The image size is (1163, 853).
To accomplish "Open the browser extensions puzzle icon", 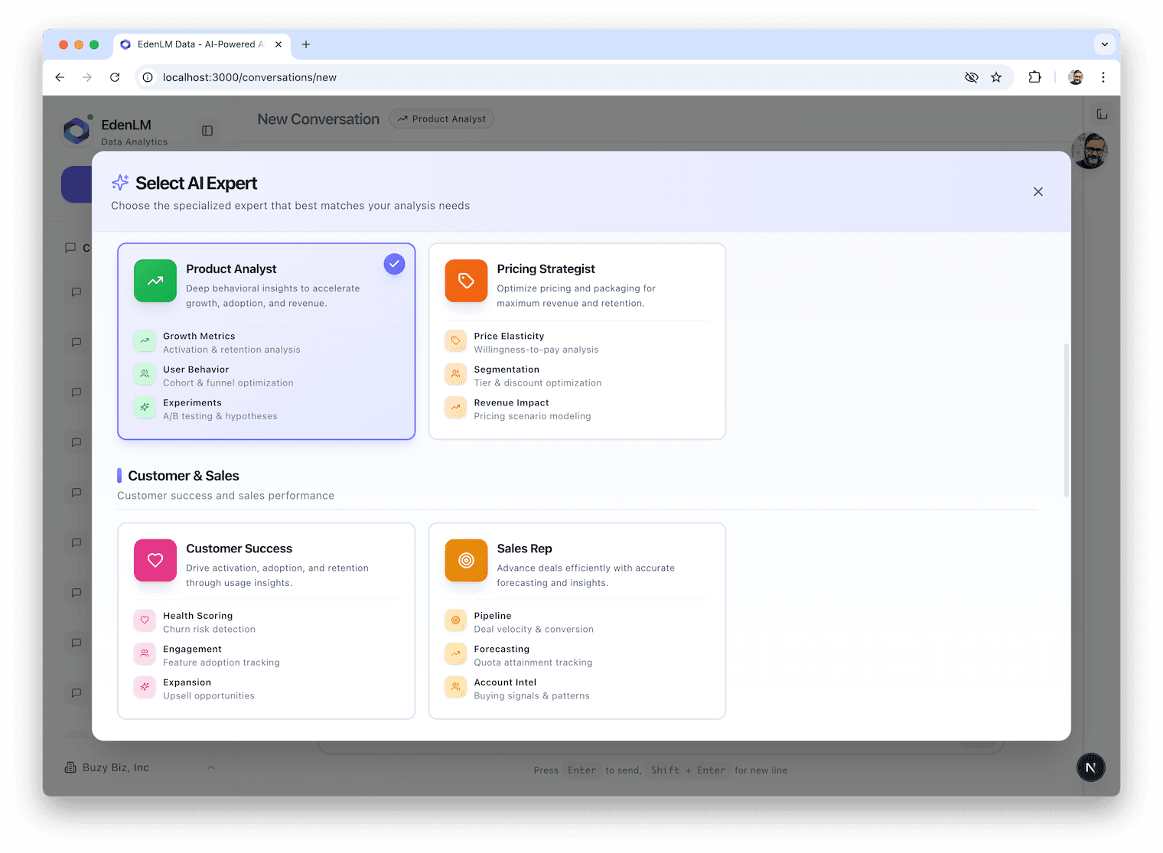I will 1034,77.
